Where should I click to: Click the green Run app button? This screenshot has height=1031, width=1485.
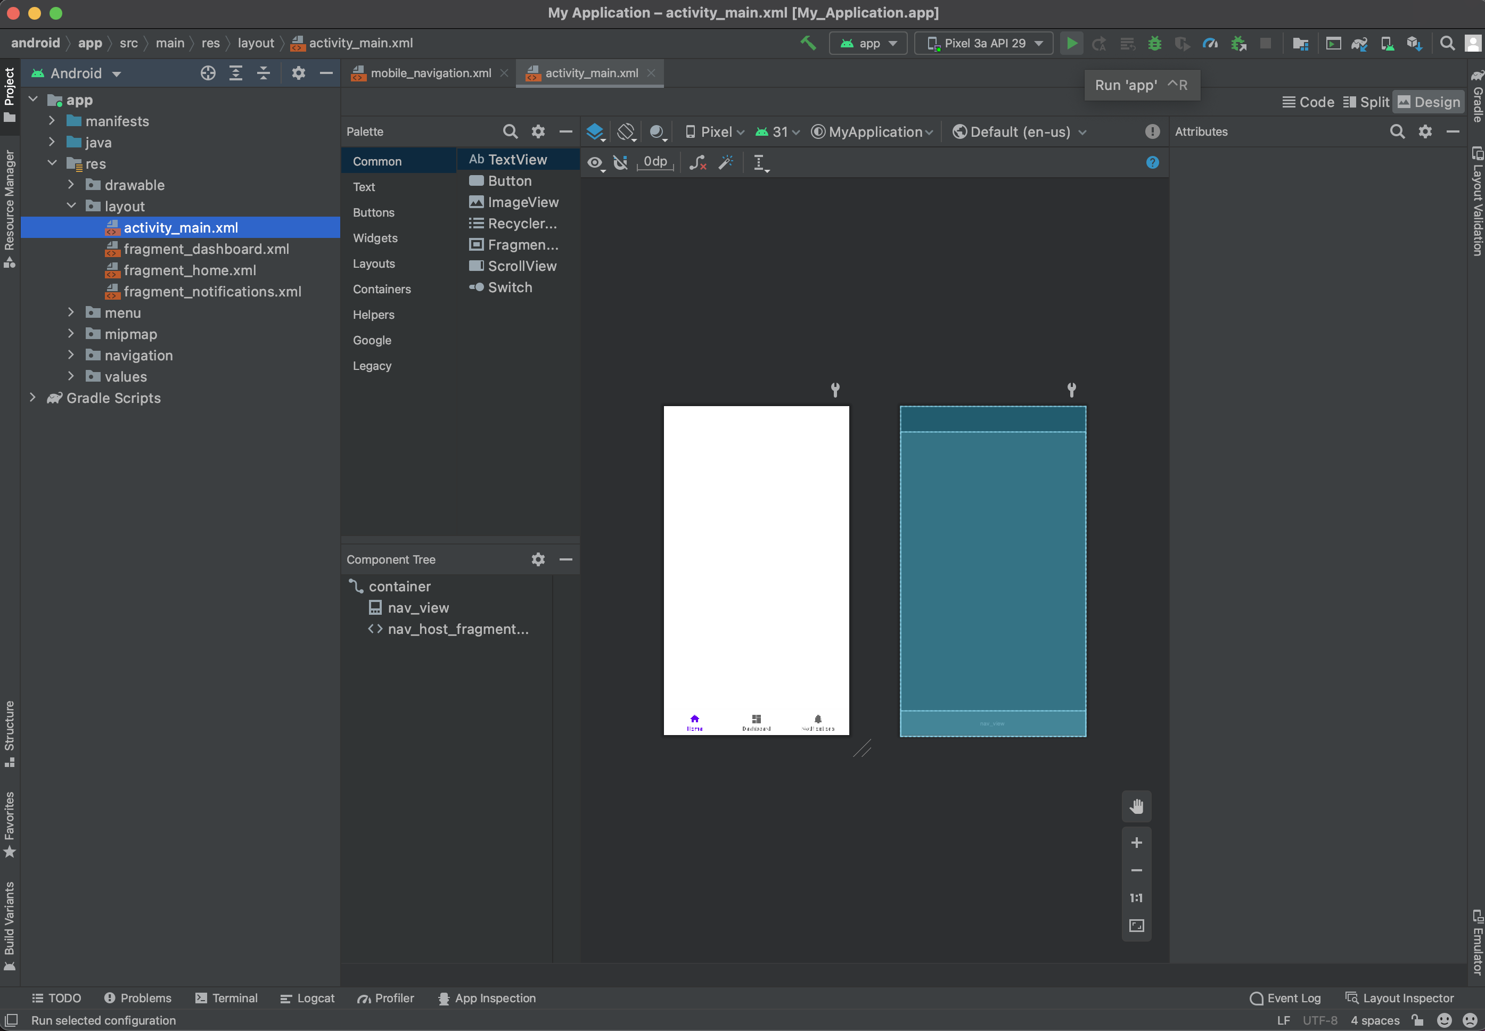pos(1071,43)
